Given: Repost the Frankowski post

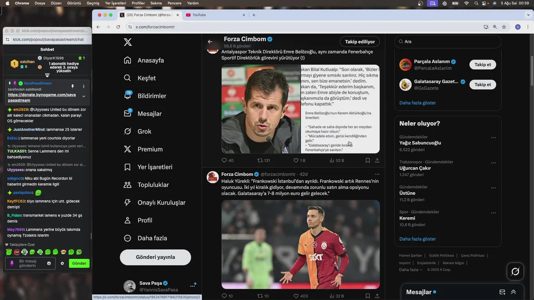Looking at the screenshot, I should tap(263, 296).
